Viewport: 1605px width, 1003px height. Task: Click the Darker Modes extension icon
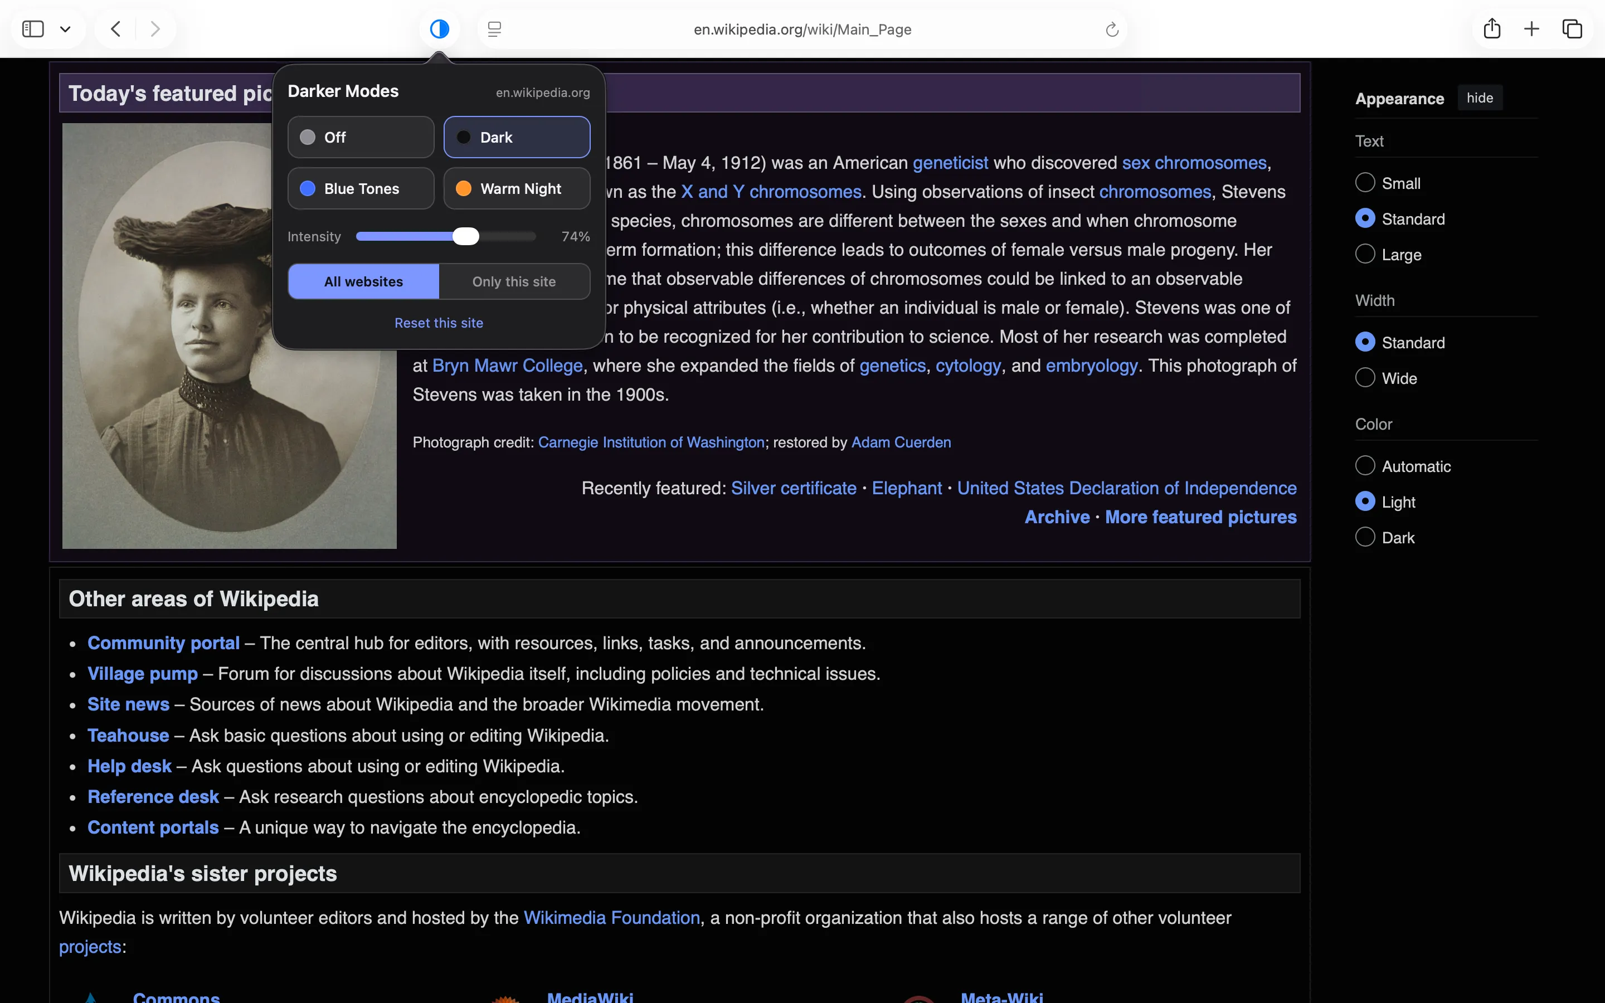(439, 29)
